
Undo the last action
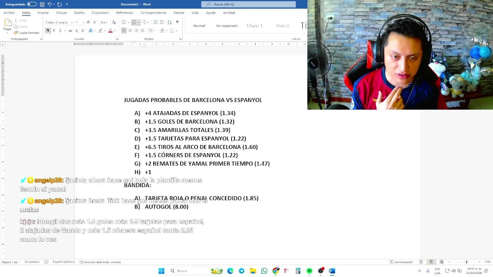coord(49,4)
